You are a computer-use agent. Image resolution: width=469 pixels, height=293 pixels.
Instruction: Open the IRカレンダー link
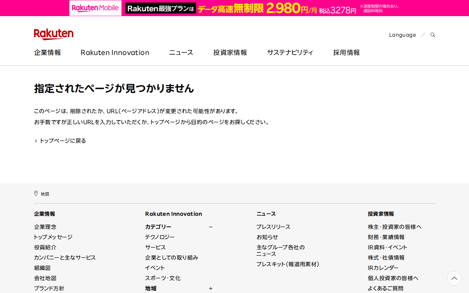click(x=383, y=268)
